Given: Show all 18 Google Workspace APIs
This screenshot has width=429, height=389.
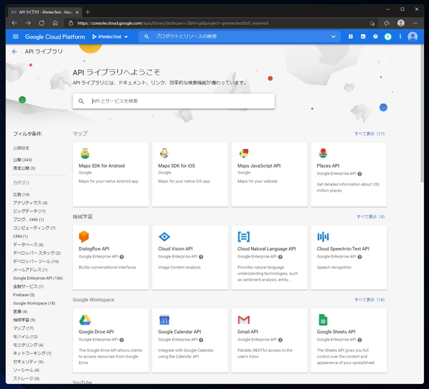Looking at the screenshot, I should 369,299.
